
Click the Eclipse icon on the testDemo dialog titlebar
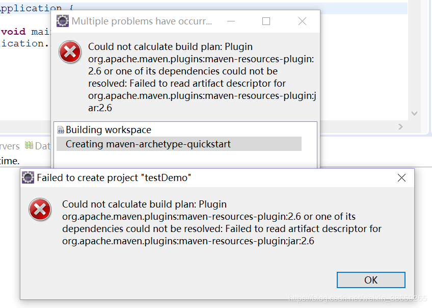28,177
